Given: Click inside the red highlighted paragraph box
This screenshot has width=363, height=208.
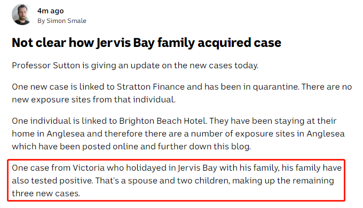Looking at the screenshot, I should point(176,180).
